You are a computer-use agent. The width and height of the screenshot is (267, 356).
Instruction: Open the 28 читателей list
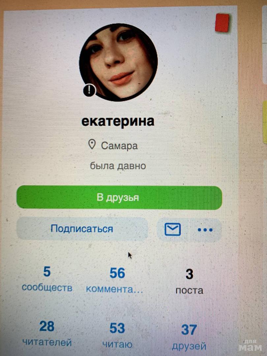(47, 333)
